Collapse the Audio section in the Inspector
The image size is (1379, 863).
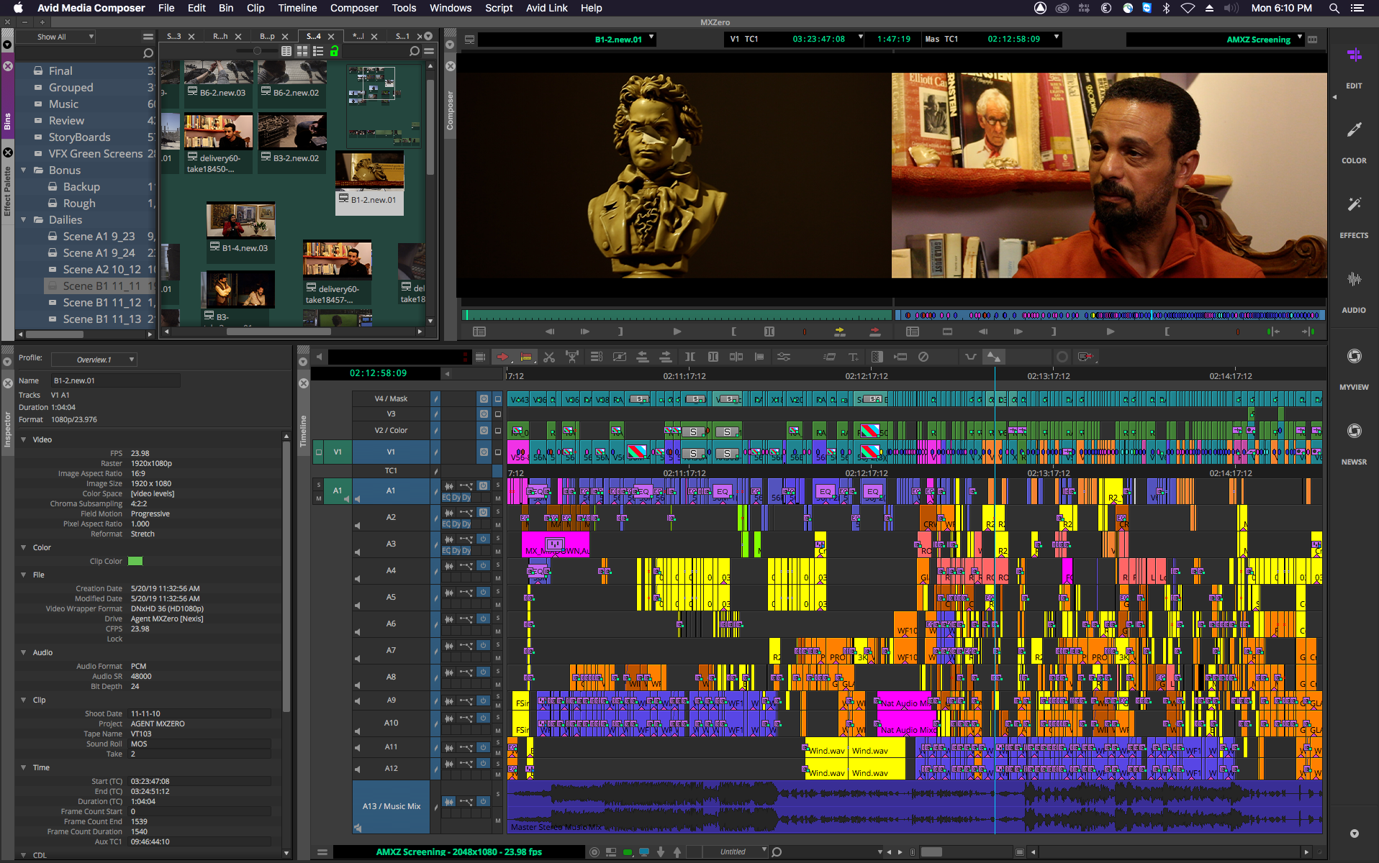coord(24,652)
